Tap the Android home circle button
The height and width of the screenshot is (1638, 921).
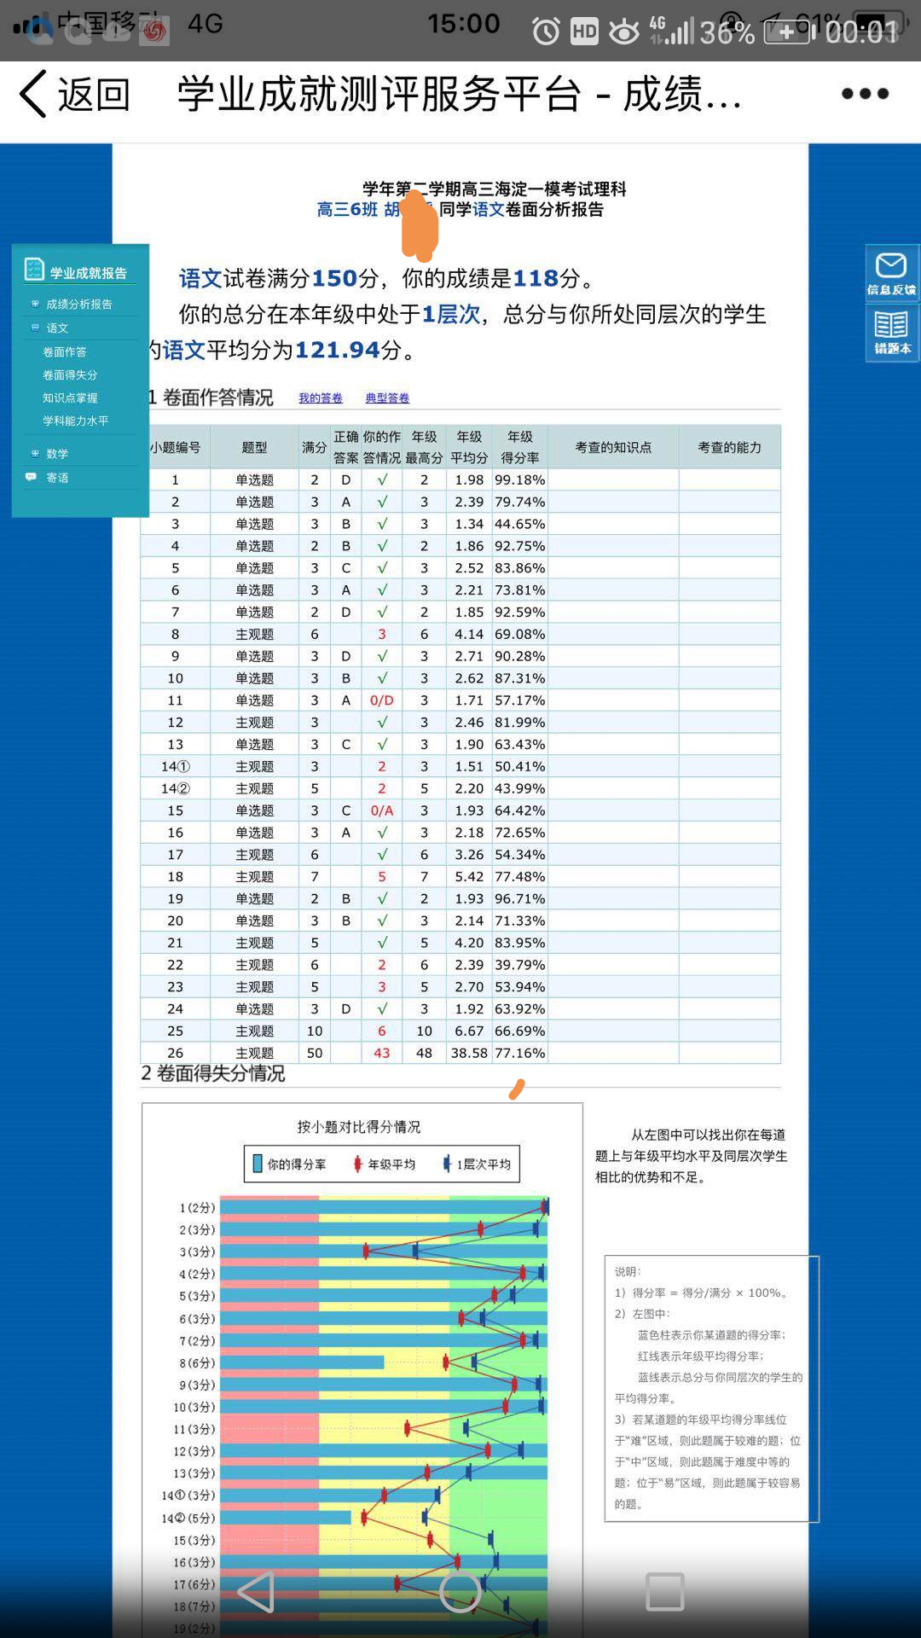pyautogui.click(x=460, y=1591)
